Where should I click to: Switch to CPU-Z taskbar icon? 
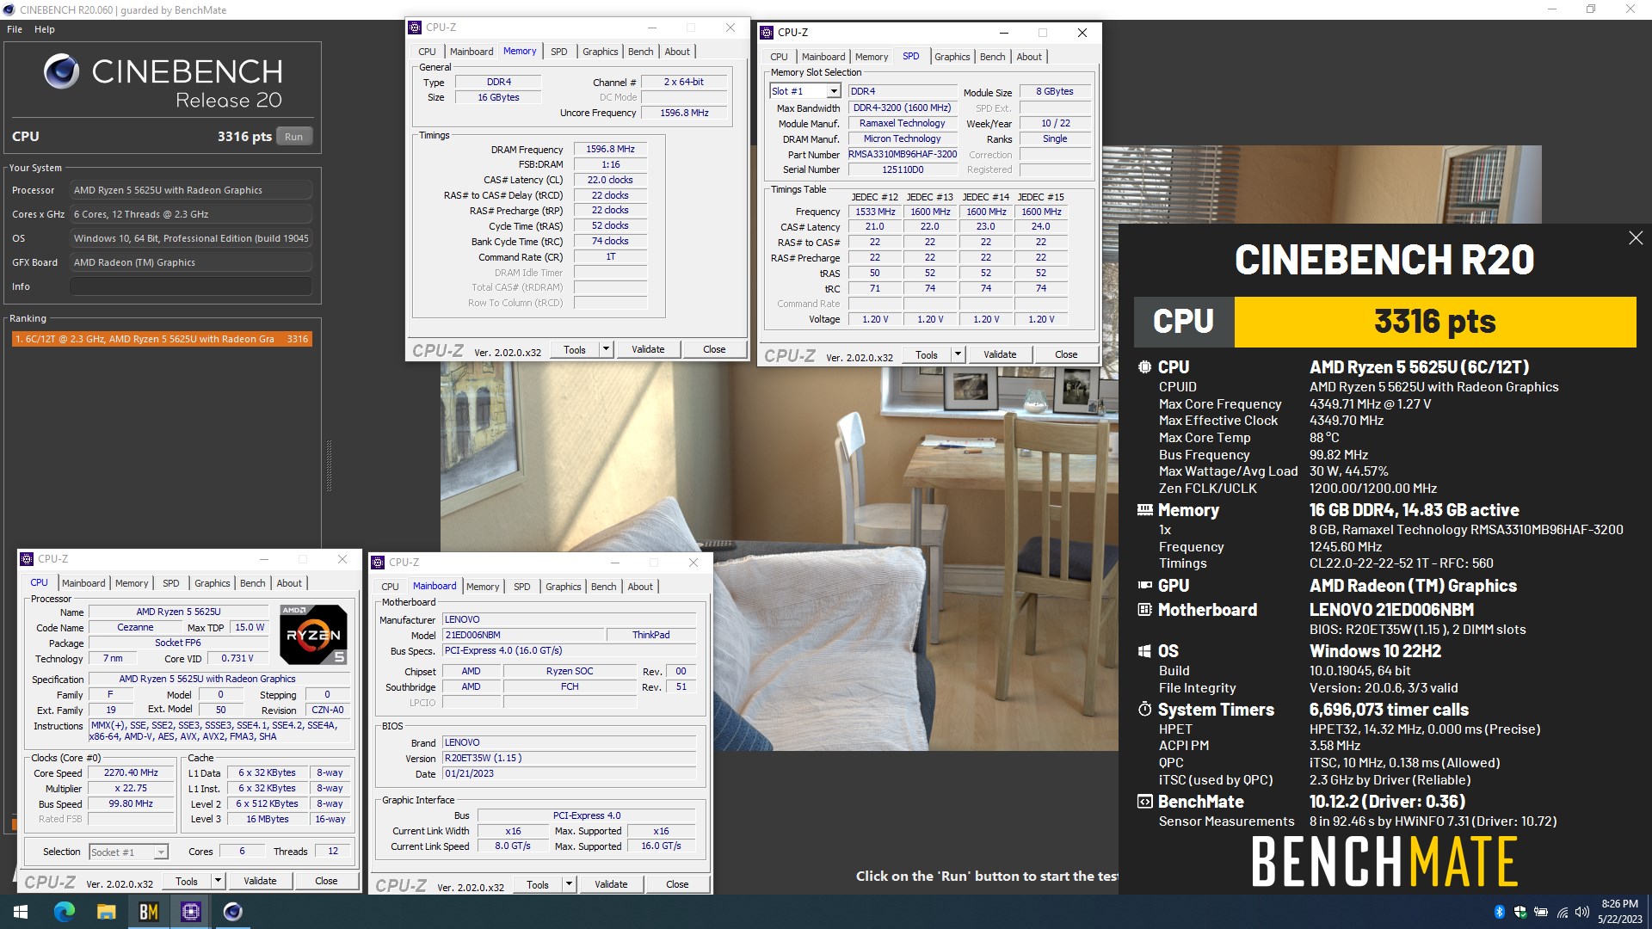190,912
